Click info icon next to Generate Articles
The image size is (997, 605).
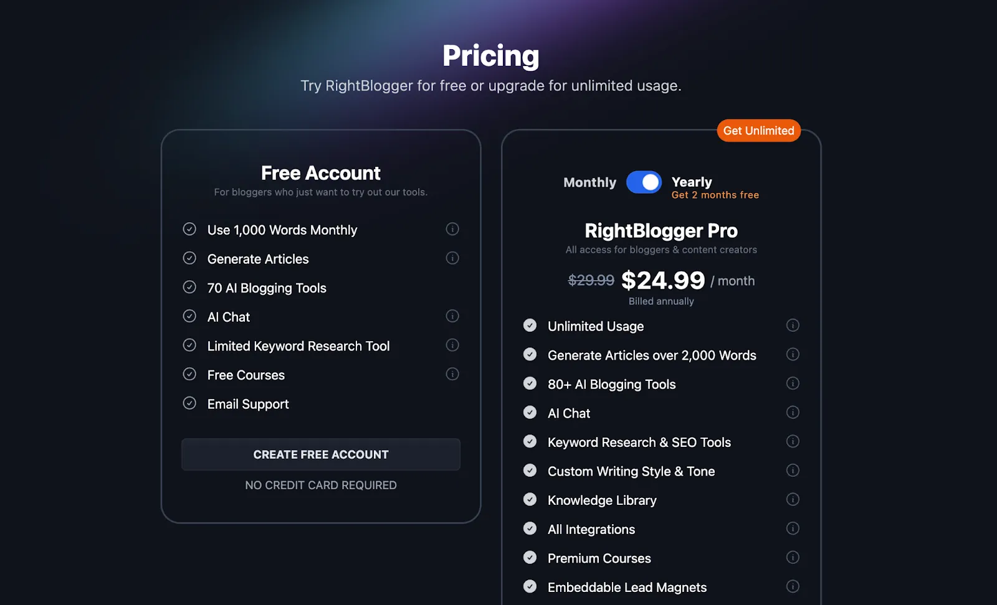pyautogui.click(x=452, y=258)
